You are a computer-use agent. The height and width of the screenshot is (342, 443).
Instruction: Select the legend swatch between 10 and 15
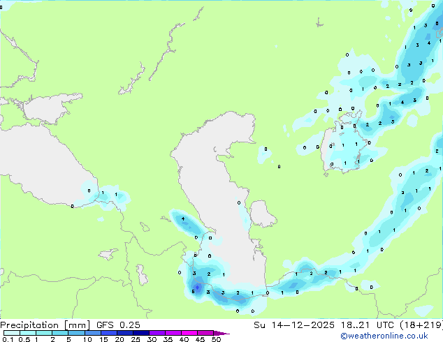(92, 333)
